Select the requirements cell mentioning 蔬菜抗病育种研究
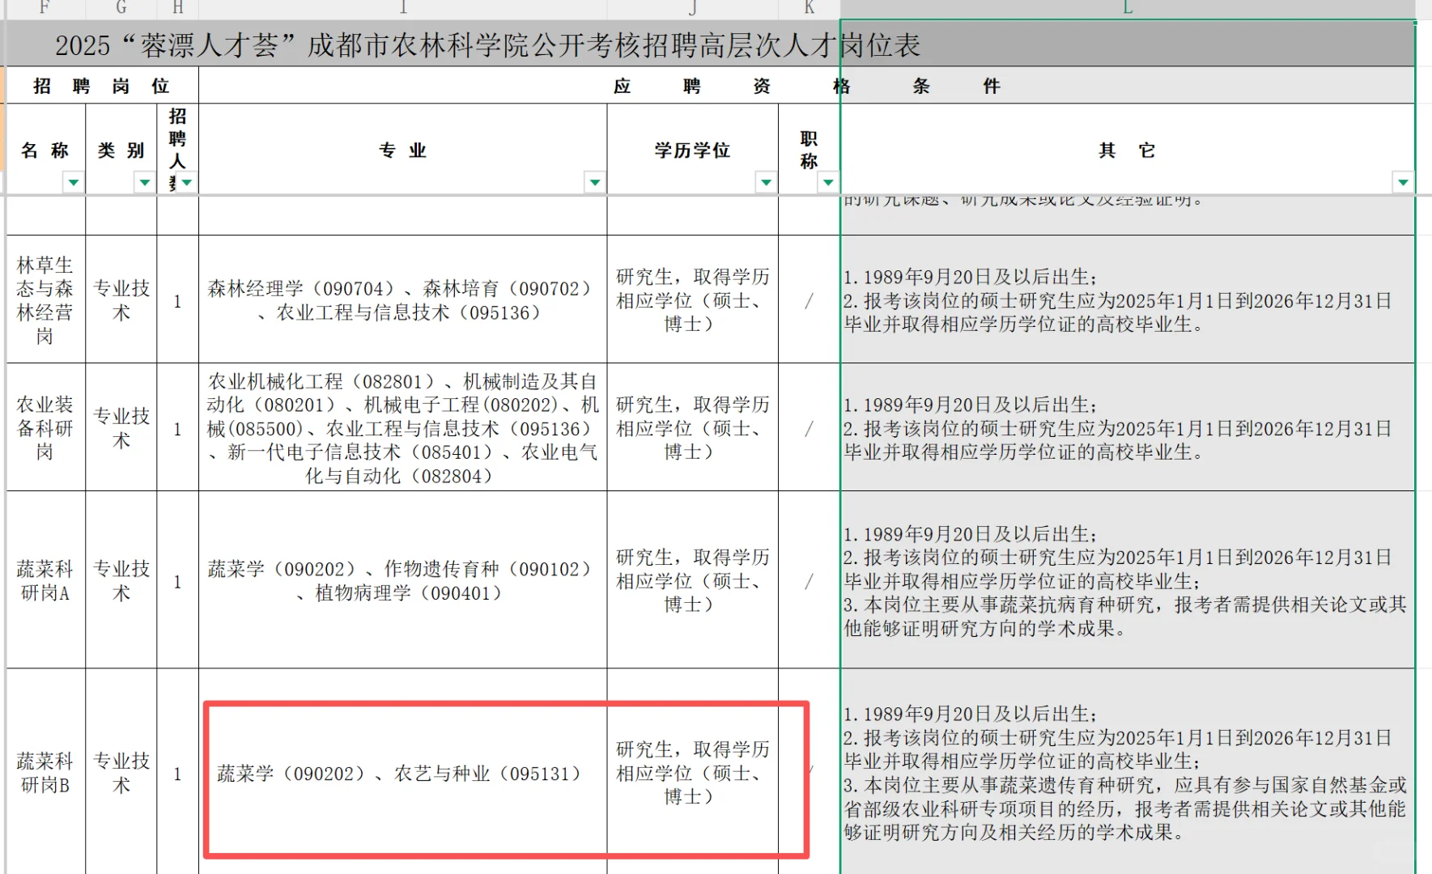Image resolution: width=1432 pixels, height=874 pixels. (x=1128, y=580)
